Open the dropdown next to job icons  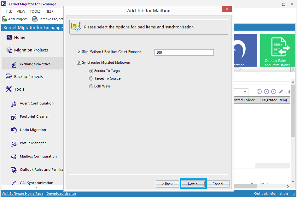[x=245, y=92]
